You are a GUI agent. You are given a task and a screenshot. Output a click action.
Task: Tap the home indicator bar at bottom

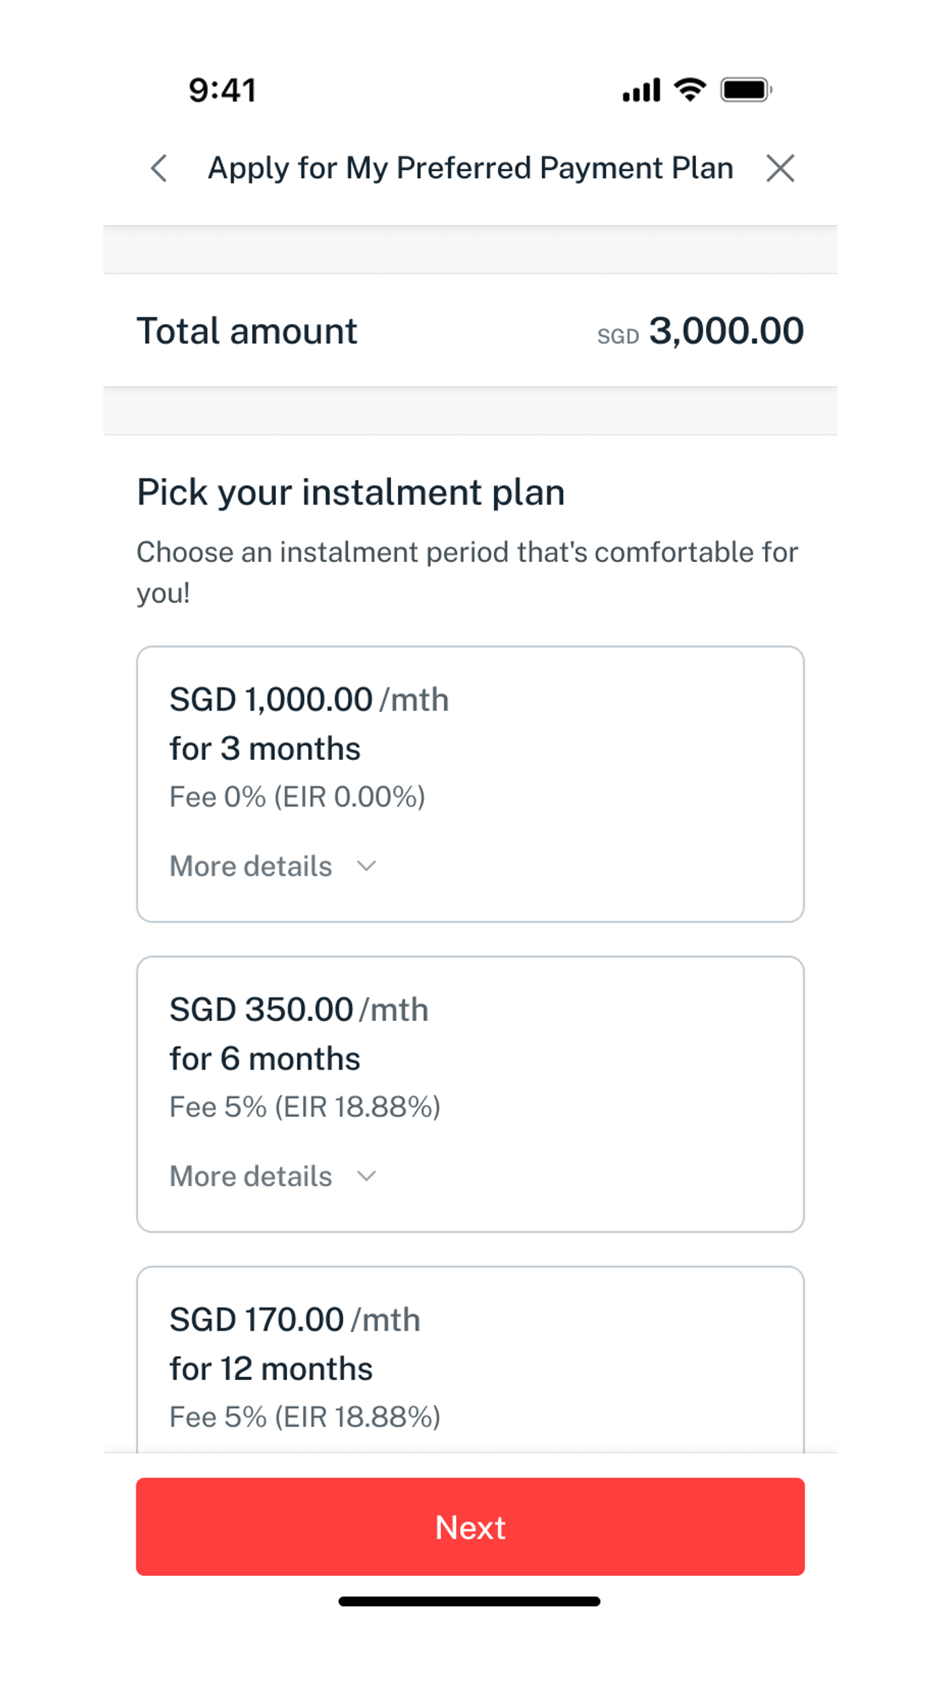coord(470,1601)
